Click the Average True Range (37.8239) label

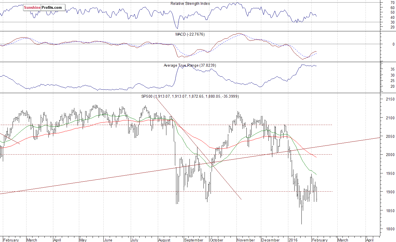[x=190, y=65]
